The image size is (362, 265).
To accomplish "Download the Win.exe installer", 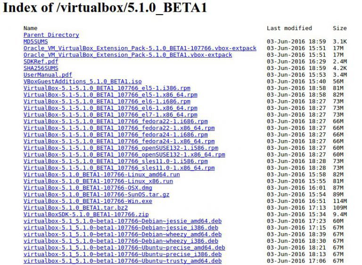I will pos(88,202).
